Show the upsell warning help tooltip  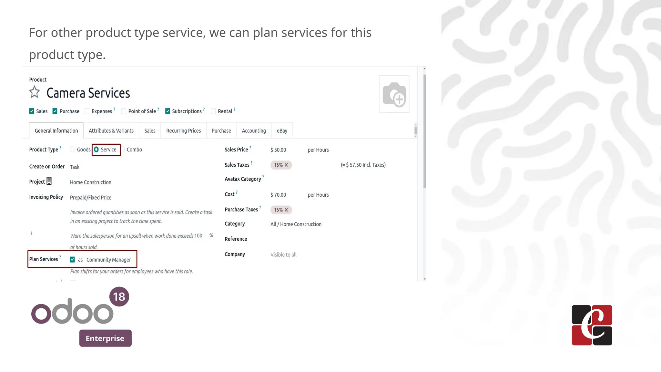(31, 233)
